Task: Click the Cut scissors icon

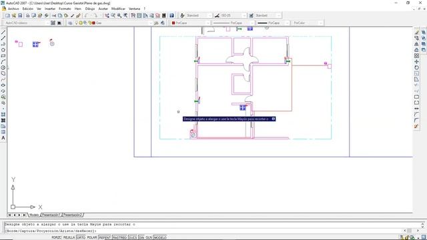Action: click(54, 15)
